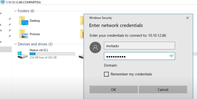Click the password input field

pyautogui.click(x=139, y=56)
